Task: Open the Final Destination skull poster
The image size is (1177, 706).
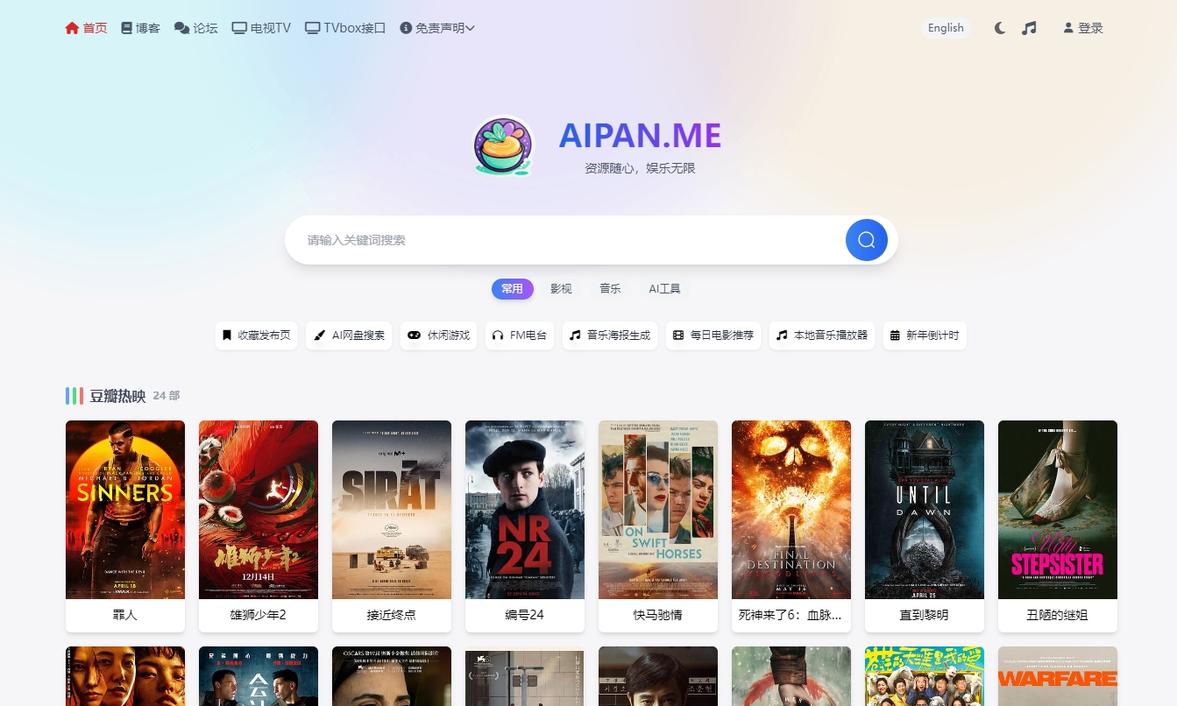Action: click(791, 510)
